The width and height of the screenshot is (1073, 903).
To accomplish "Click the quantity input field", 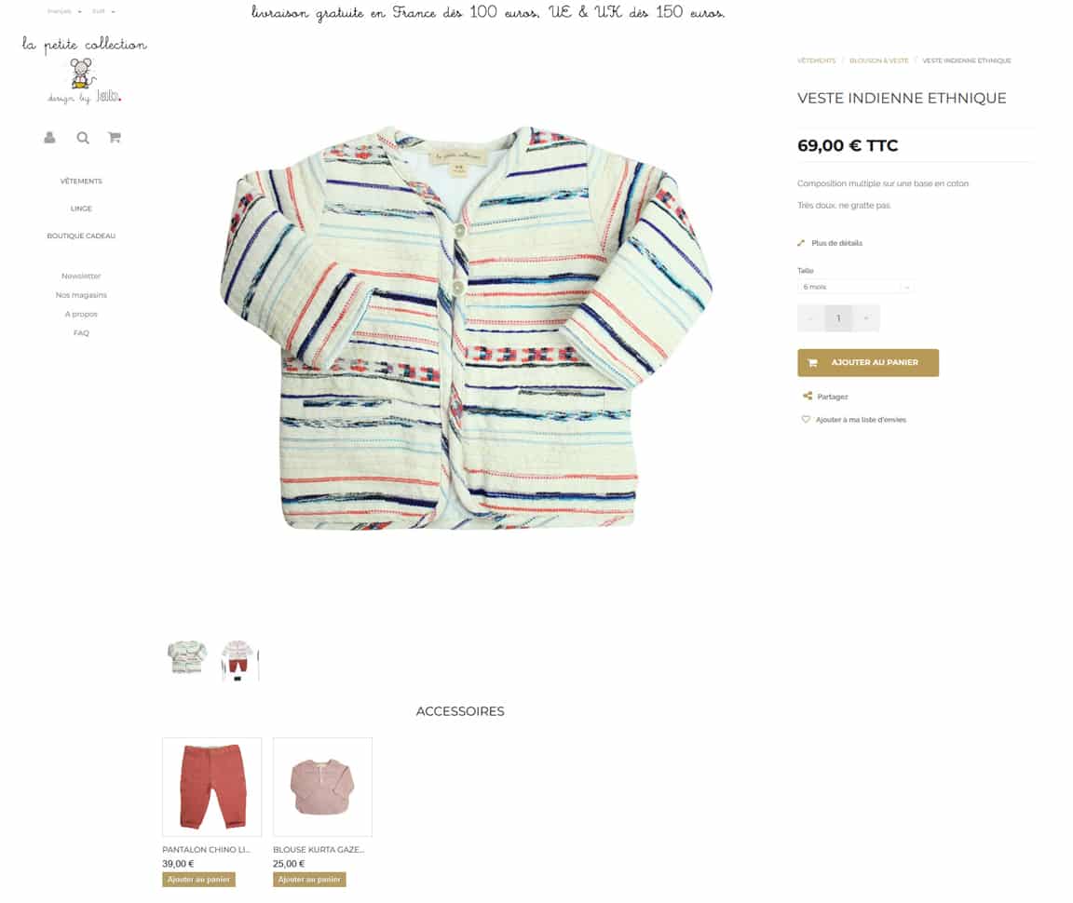I will [x=838, y=318].
